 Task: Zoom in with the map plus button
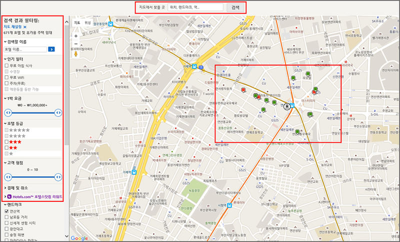click(76, 36)
